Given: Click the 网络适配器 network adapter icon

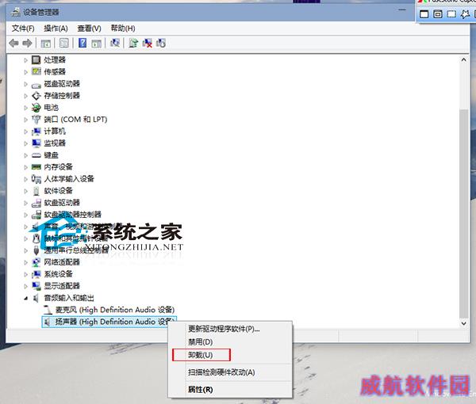Looking at the screenshot, I should point(36,262).
